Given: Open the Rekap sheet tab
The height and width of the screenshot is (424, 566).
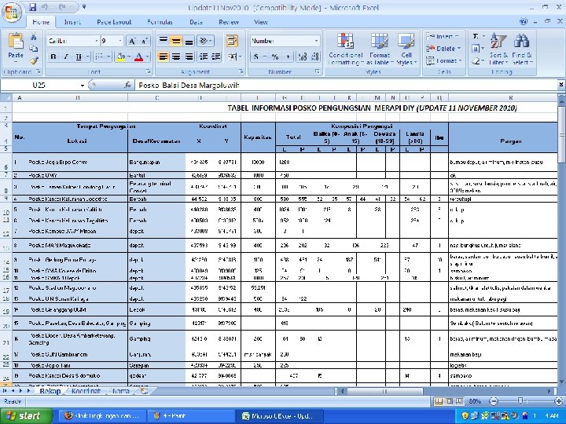Looking at the screenshot, I should [50, 391].
